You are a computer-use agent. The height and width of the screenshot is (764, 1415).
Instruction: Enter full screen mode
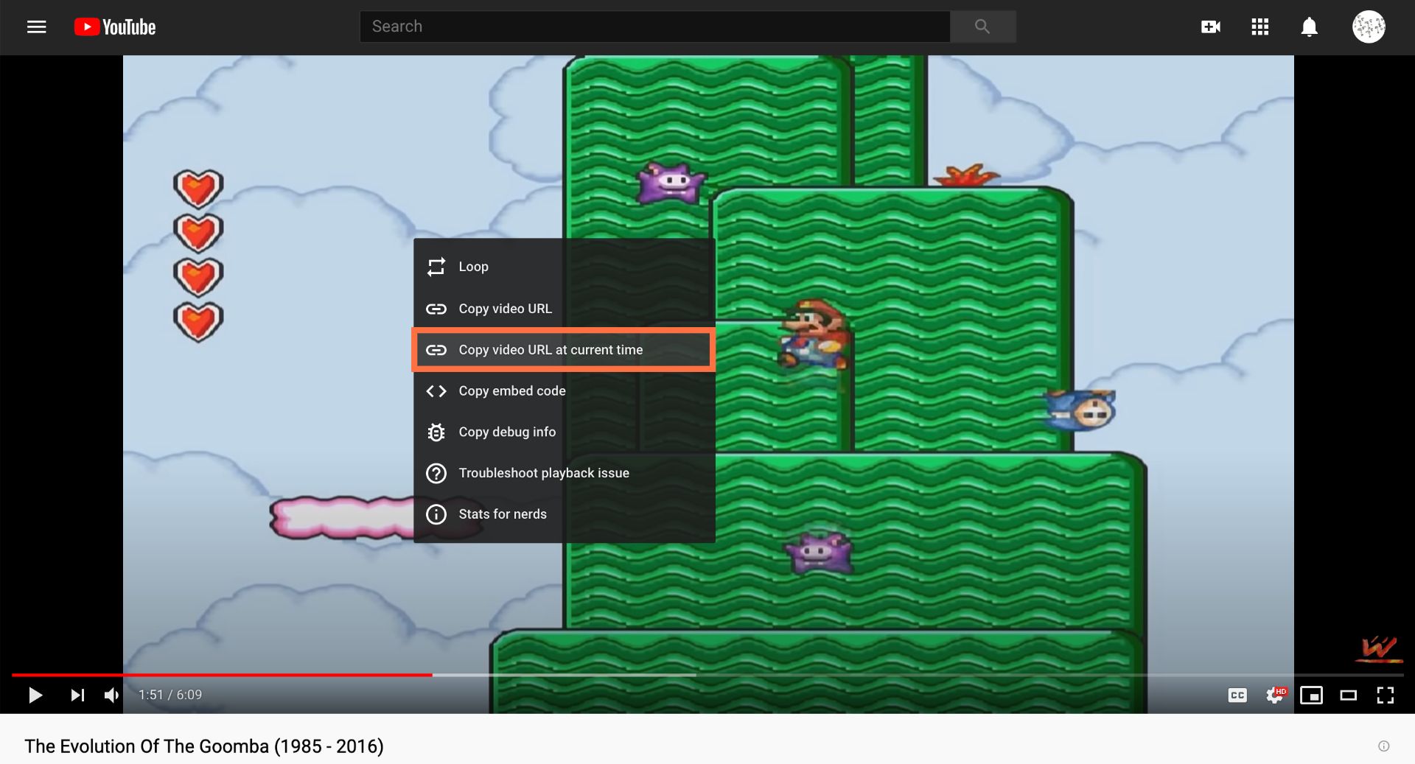point(1385,695)
